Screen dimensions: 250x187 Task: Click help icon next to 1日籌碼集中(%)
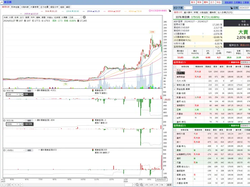tap(203, 37)
